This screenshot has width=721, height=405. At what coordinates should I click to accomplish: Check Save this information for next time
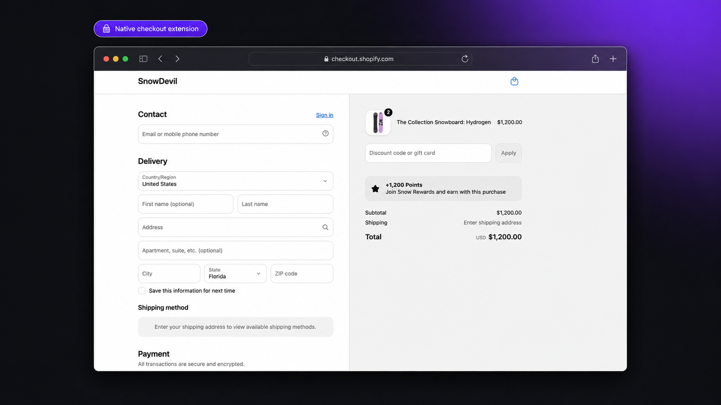pos(142,291)
